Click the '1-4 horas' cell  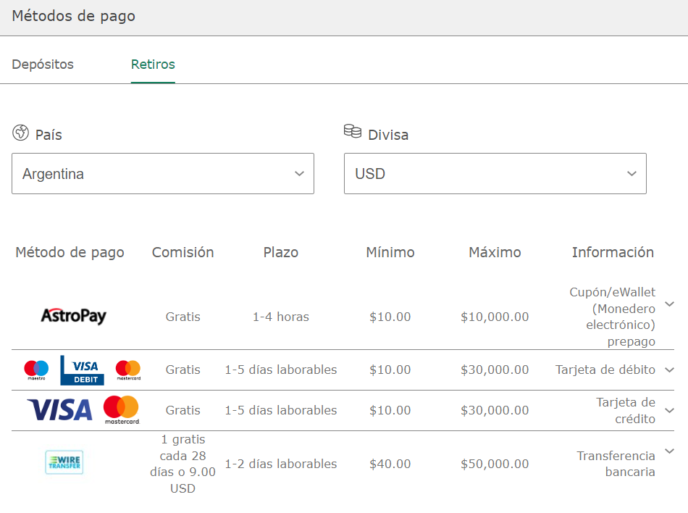[281, 317]
